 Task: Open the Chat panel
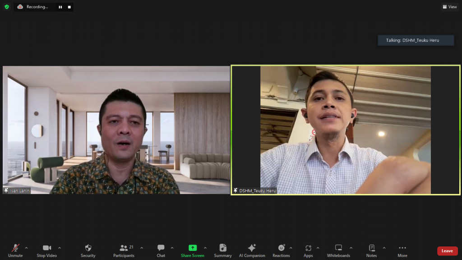161,251
